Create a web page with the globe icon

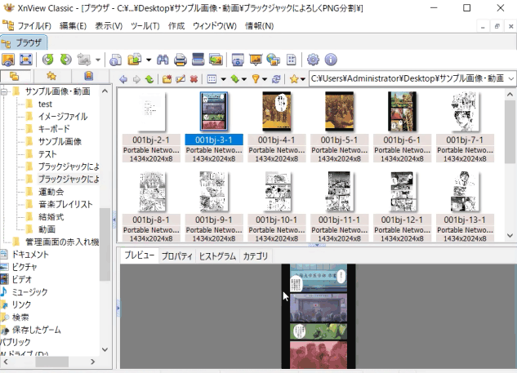(x=274, y=60)
